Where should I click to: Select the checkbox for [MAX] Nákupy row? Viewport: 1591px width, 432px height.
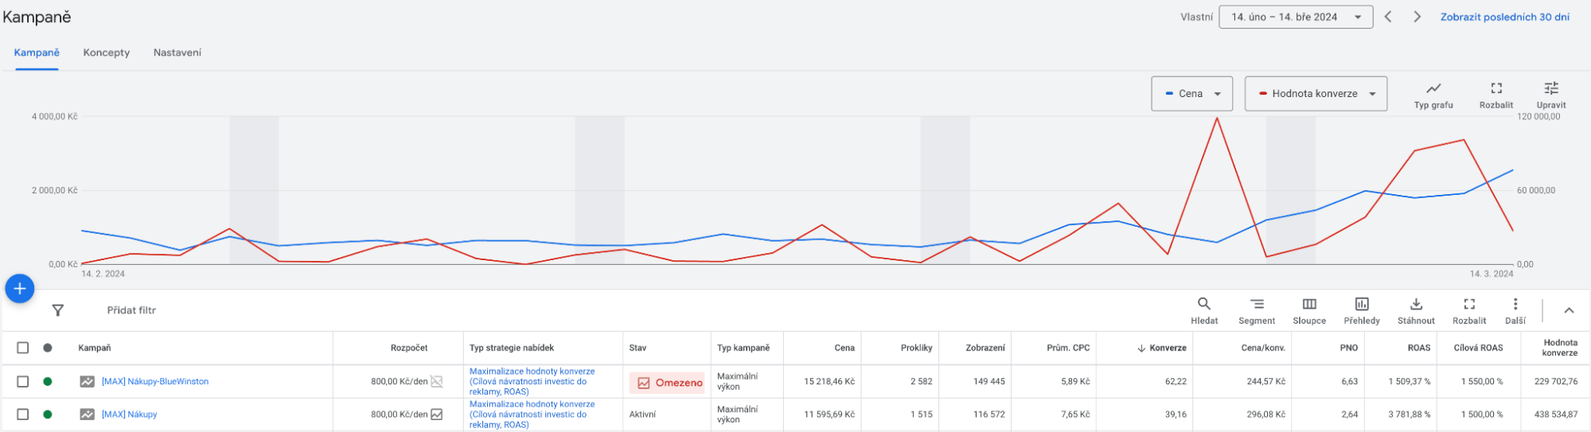tap(23, 414)
